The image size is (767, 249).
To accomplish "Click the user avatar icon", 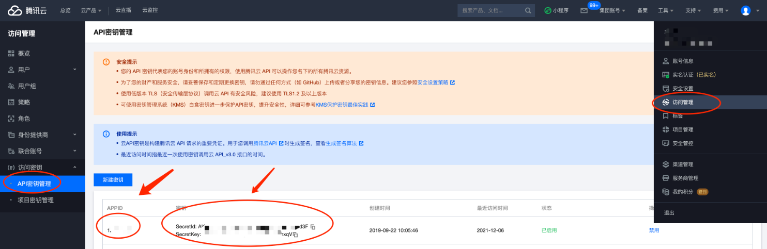I will (745, 10).
